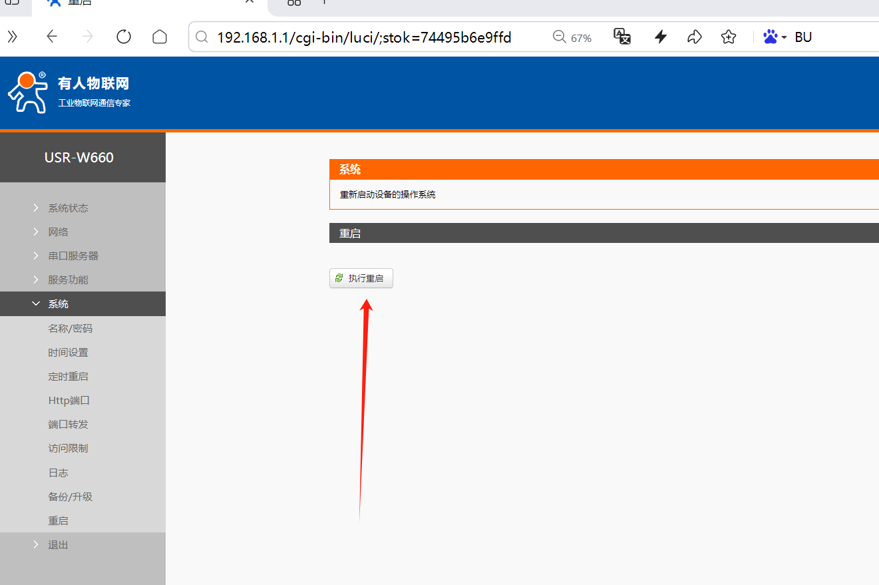Open the dropdown arrow beside the paw icon
The width and height of the screenshot is (879, 585).
[x=784, y=37]
